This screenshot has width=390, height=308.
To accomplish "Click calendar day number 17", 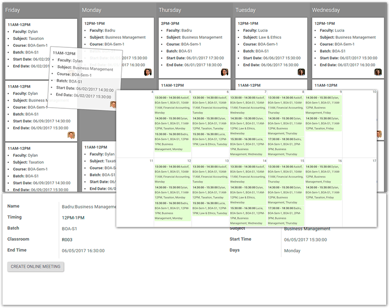I will 374,161.
